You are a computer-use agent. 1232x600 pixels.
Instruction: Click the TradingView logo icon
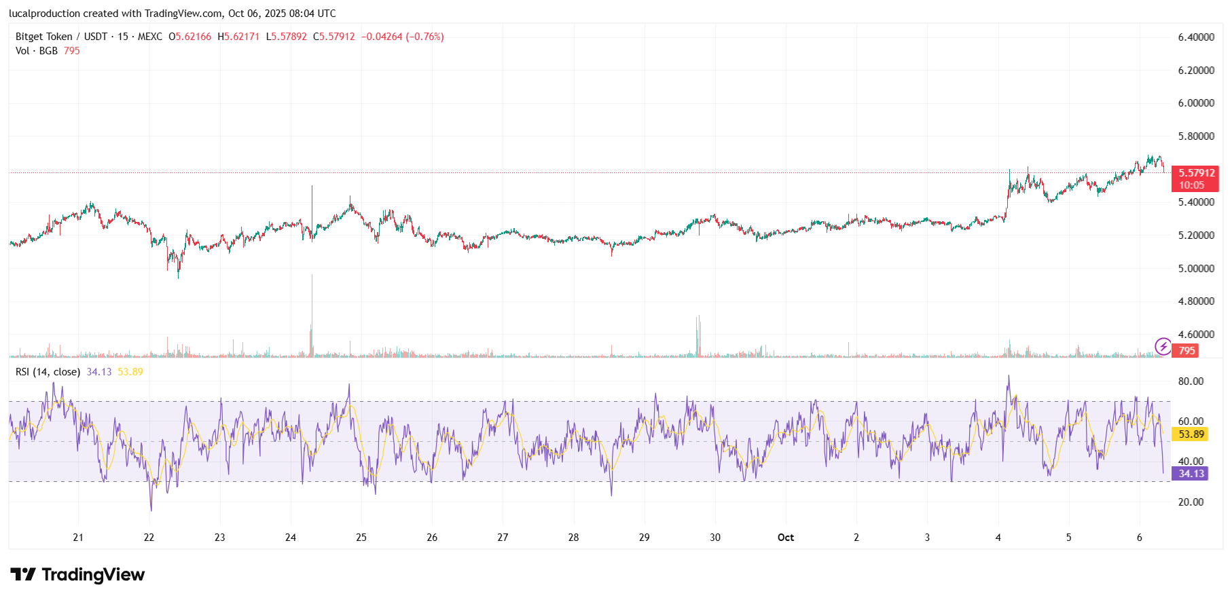23,575
